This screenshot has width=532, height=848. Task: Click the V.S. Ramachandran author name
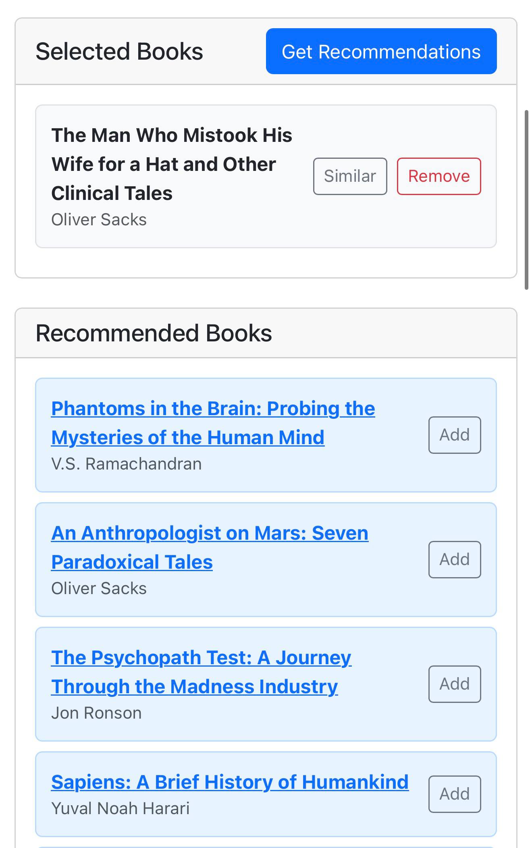126,464
